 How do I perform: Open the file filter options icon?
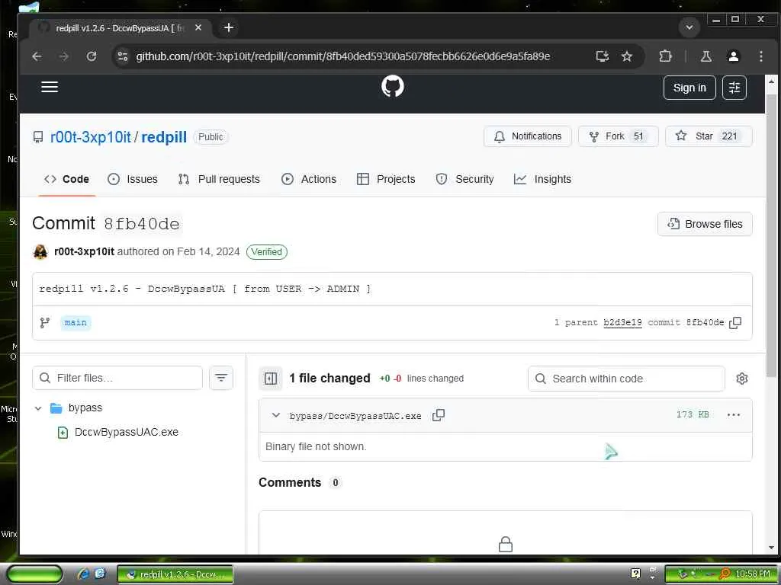pos(221,378)
